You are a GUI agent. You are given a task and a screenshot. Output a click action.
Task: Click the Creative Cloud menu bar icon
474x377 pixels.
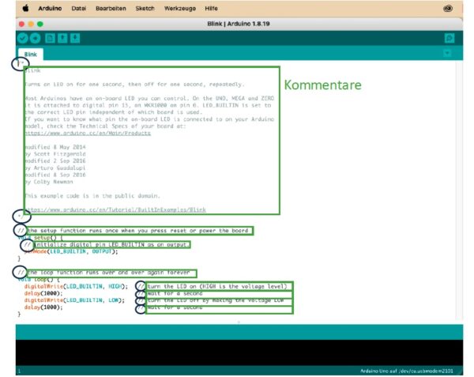[447, 8]
